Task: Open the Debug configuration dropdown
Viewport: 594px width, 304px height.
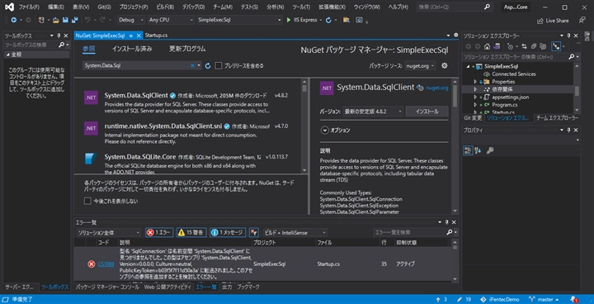Action: point(131,20)
